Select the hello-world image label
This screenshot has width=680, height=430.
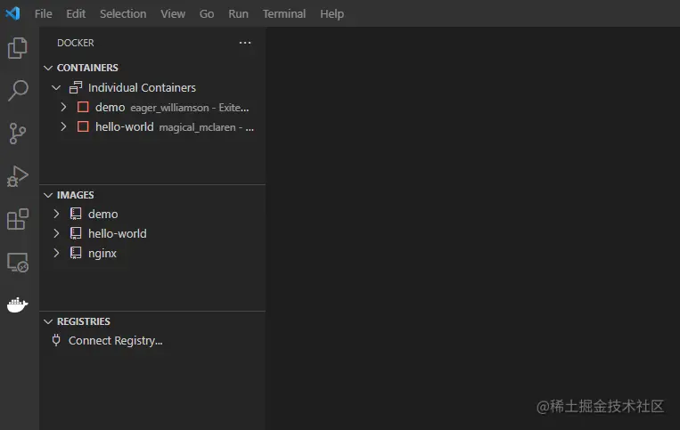coord(118,233)
